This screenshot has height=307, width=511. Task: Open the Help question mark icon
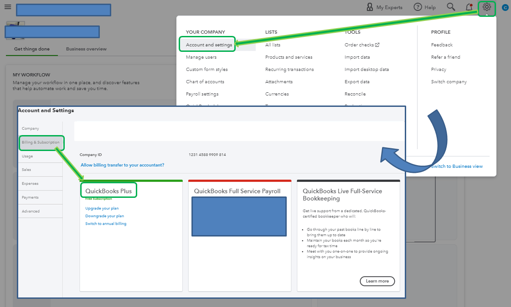pos(418,7)
